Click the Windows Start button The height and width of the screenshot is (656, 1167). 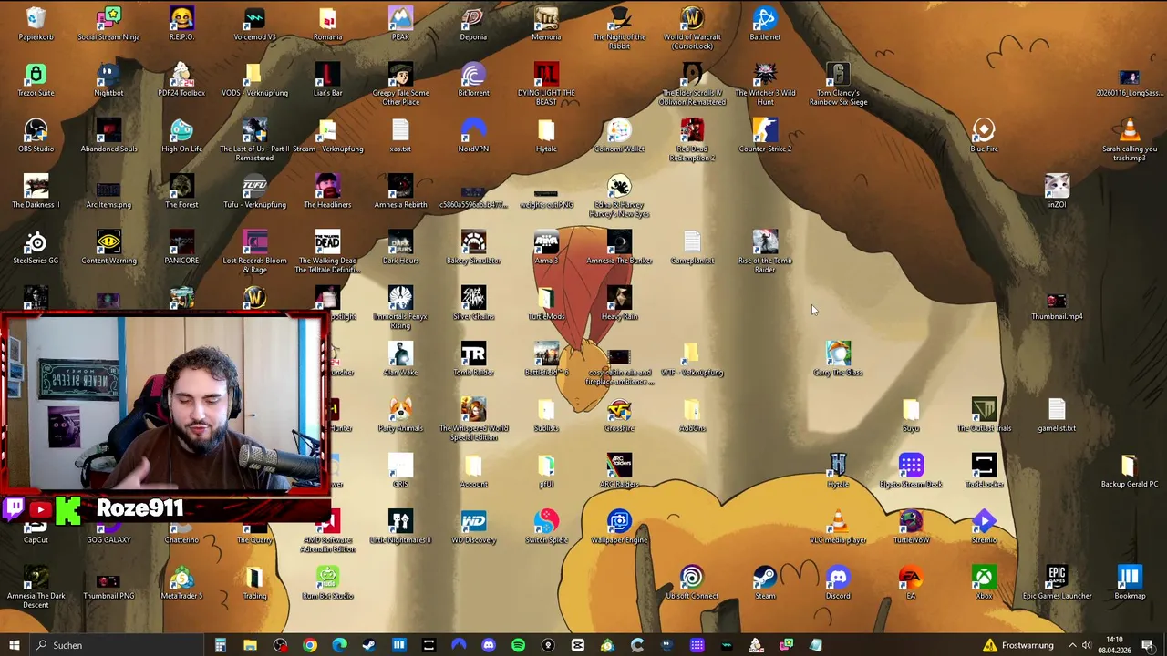(14, 645)
